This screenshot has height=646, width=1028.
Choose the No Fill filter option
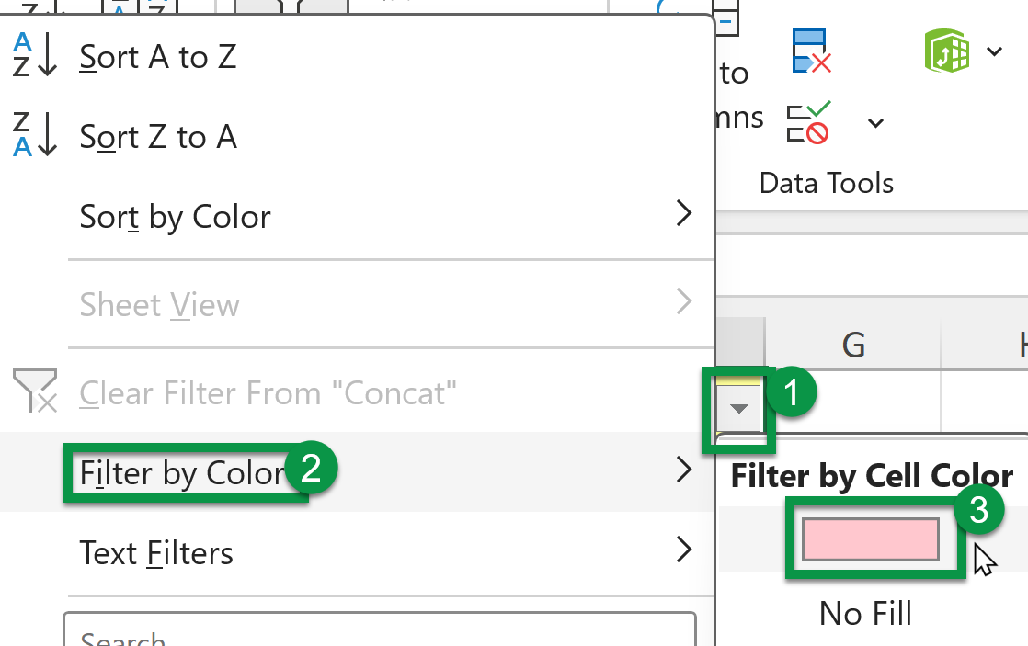pos(864,613)
